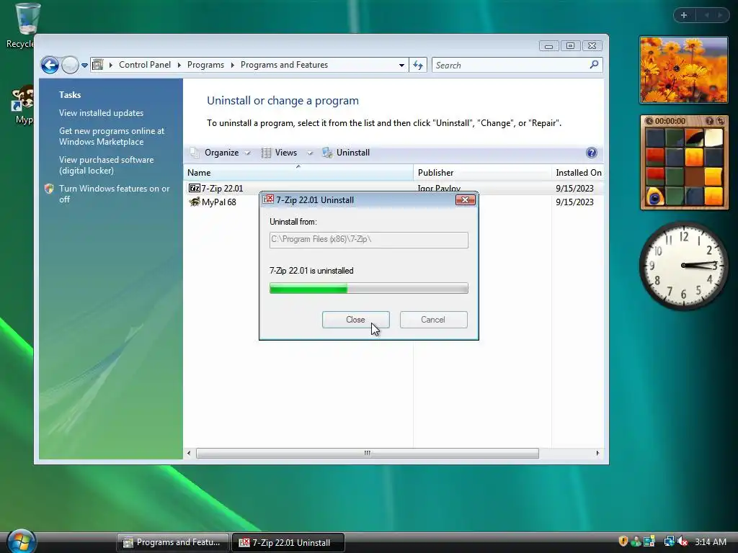Open View installed updates
The width and height of the screenshot is (738, 553).
coord(101,113)
